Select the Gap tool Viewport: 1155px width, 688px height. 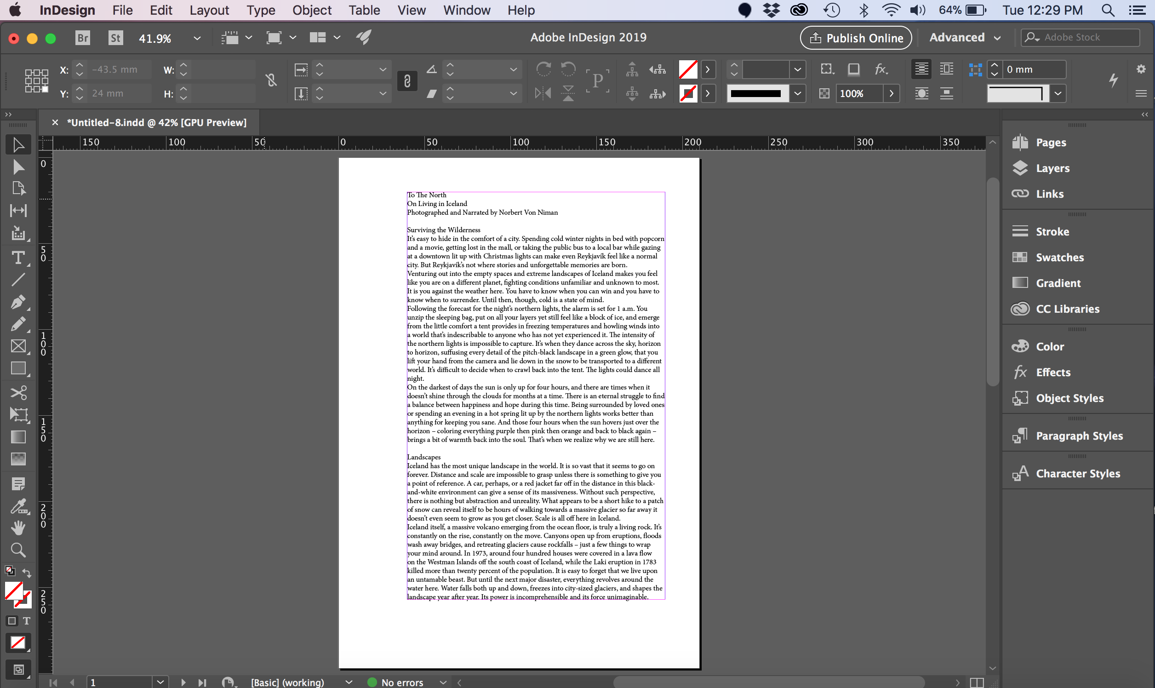click(x=18, y=211)
